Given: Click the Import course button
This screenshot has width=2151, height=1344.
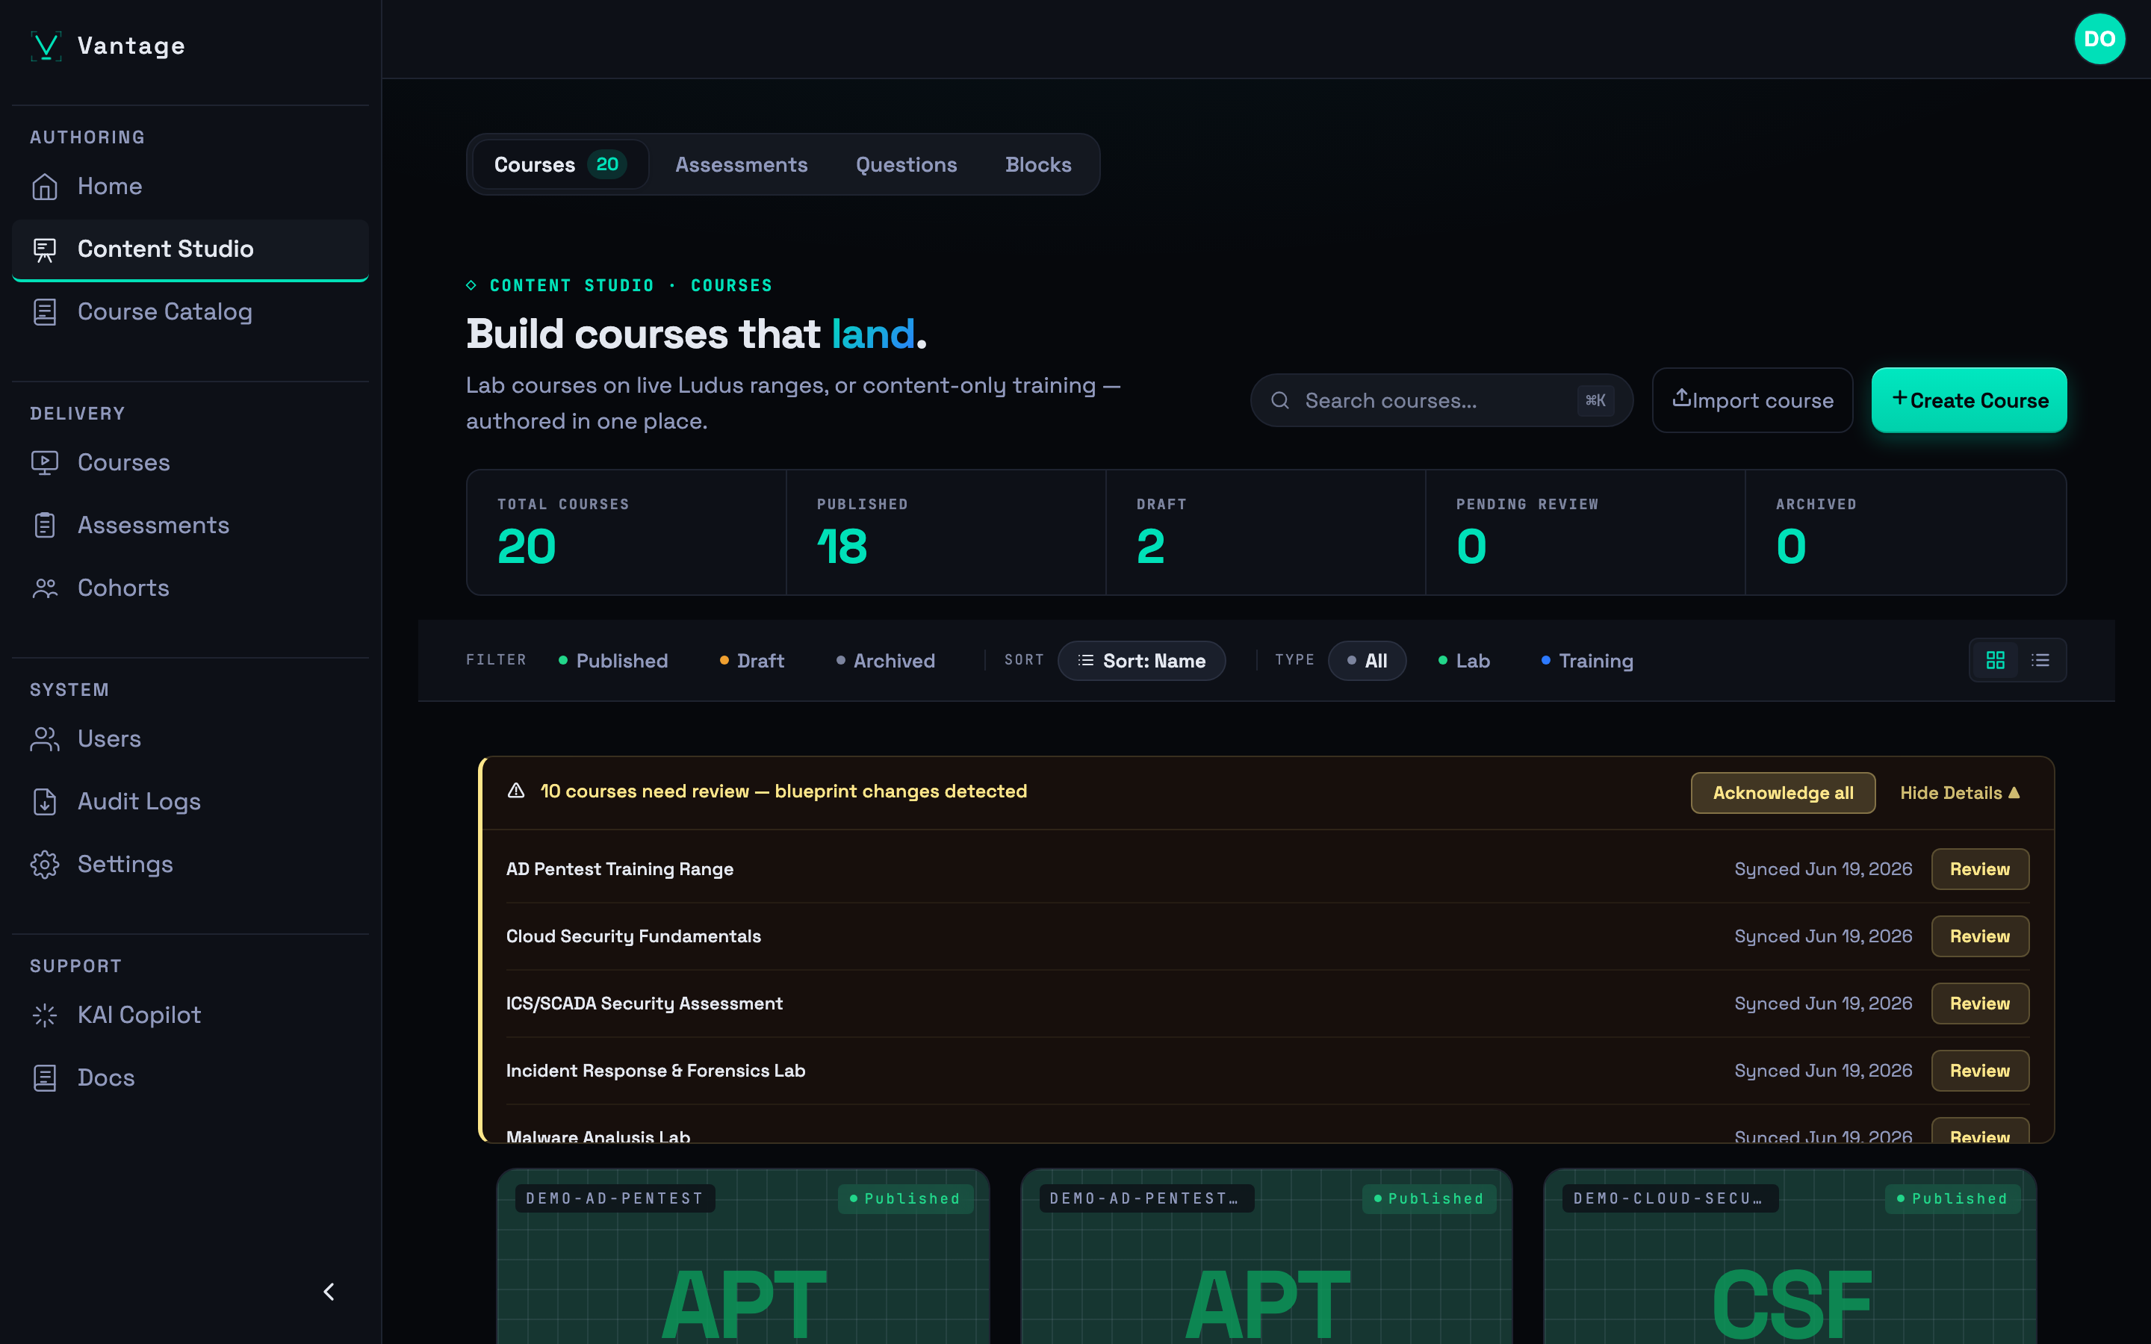Looking at the screenshot, I should pyautogui.click(x=1752, y=400).
